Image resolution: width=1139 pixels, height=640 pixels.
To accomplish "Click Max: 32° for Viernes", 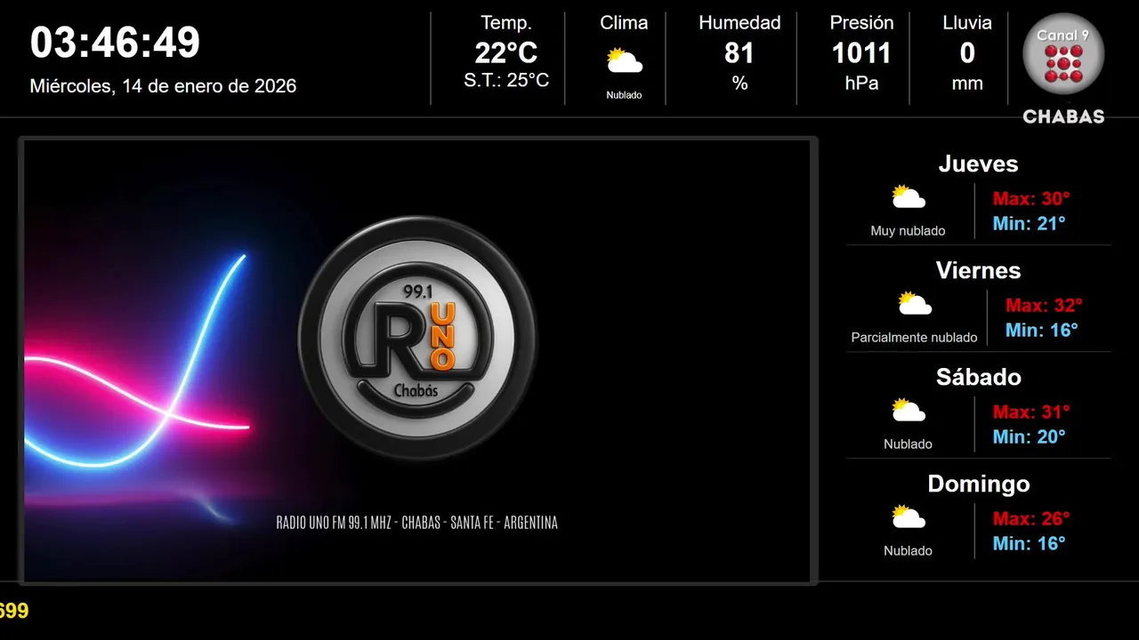I will click(x=1044, y=305).
